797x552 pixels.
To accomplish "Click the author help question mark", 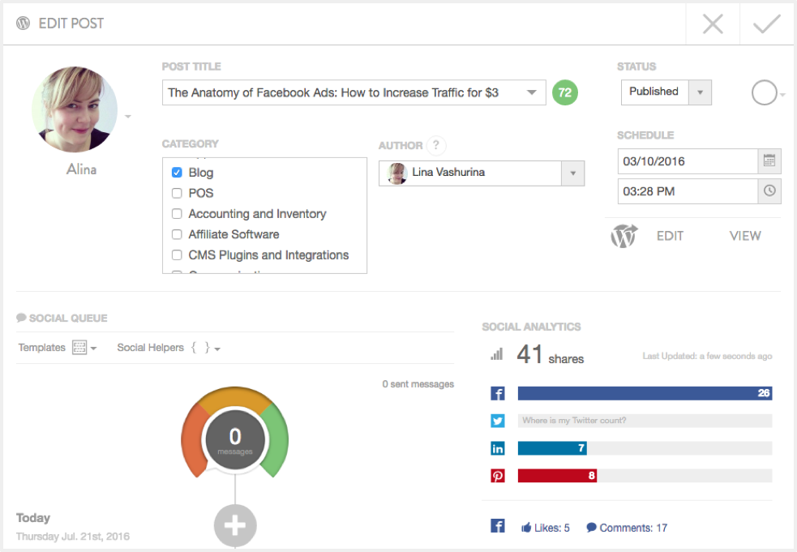I will (436, 145).
